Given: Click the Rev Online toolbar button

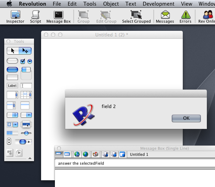Looking at the screenshot, I should click(x=206, y=17).
